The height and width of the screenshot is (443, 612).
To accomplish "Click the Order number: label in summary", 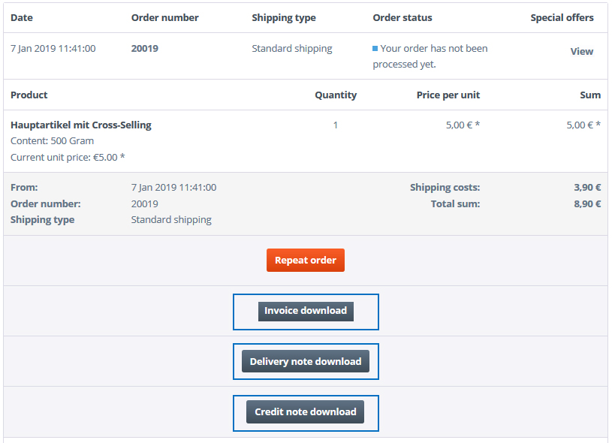I will tap(46, 203).
